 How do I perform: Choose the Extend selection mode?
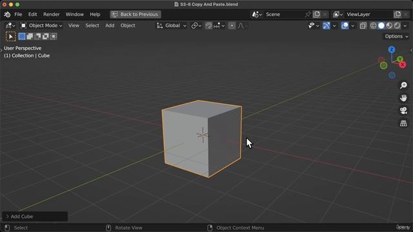click(30, 36)
